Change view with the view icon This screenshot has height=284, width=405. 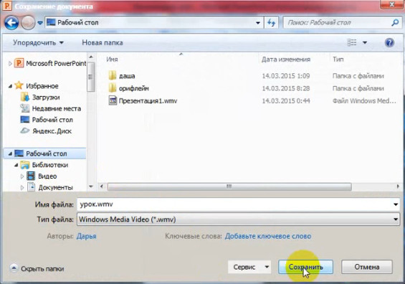(351, 42)
